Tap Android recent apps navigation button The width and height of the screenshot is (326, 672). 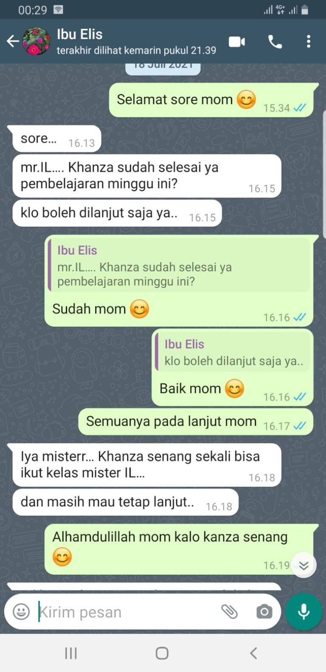pyautogui.click(x=71, y=653)
